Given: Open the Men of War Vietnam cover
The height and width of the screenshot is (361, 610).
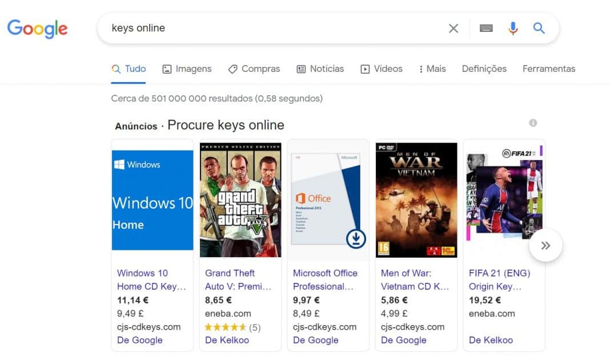Looking at the screenshot, I should 416,200.
